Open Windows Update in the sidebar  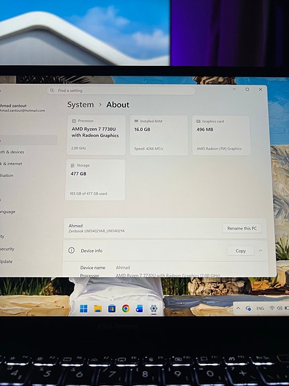coord(6,261)
